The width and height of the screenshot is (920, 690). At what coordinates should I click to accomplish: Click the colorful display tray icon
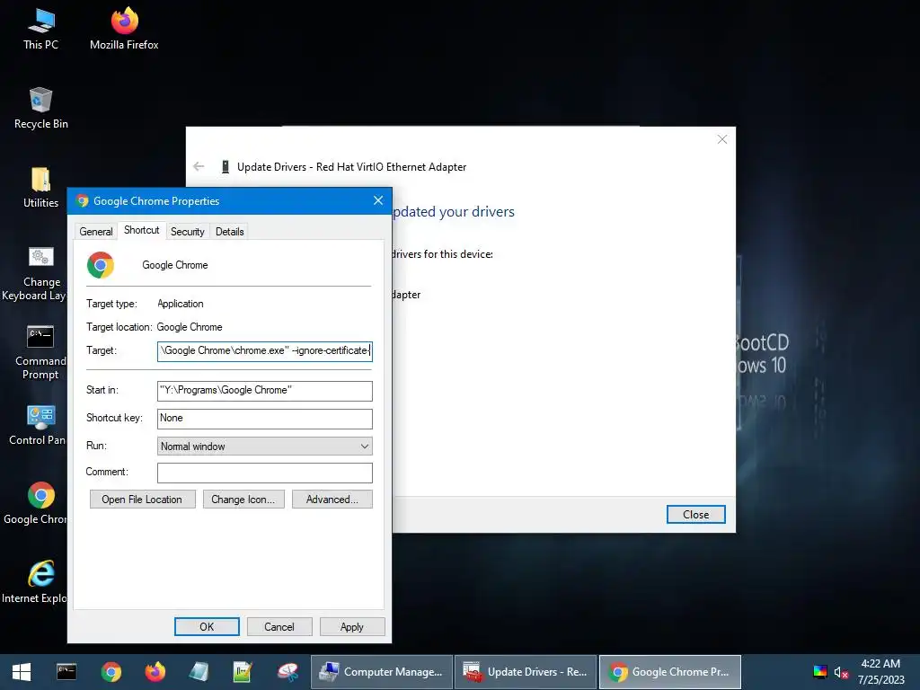pyautogui.click(x=820, y=672)
